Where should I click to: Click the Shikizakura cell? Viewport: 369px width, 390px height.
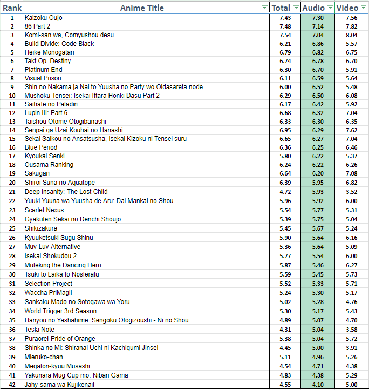pyautogui.click(x=146, y=228)
